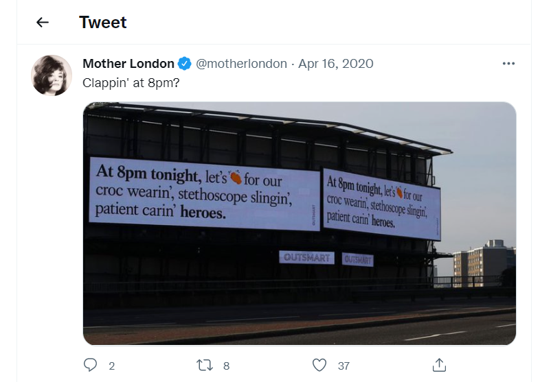The image size is (551, 382).
Task: Retweet using the arrows icon
Action: coord(205,365)
